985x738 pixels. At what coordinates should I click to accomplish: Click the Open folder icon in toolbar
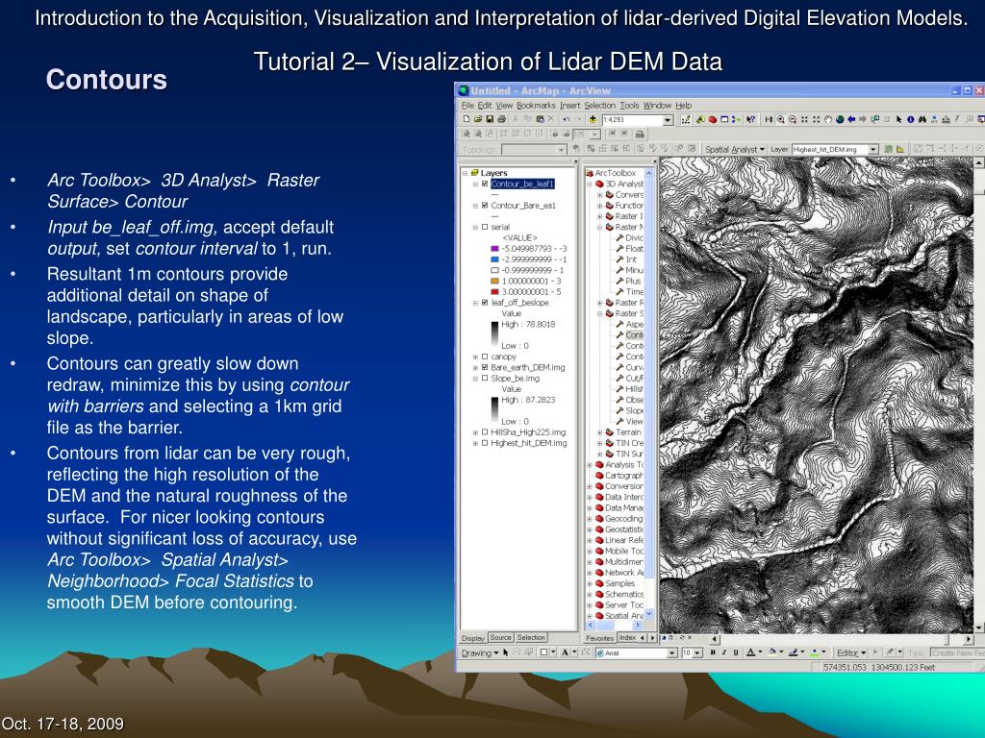pyautogui.click(x=477, y=119)
